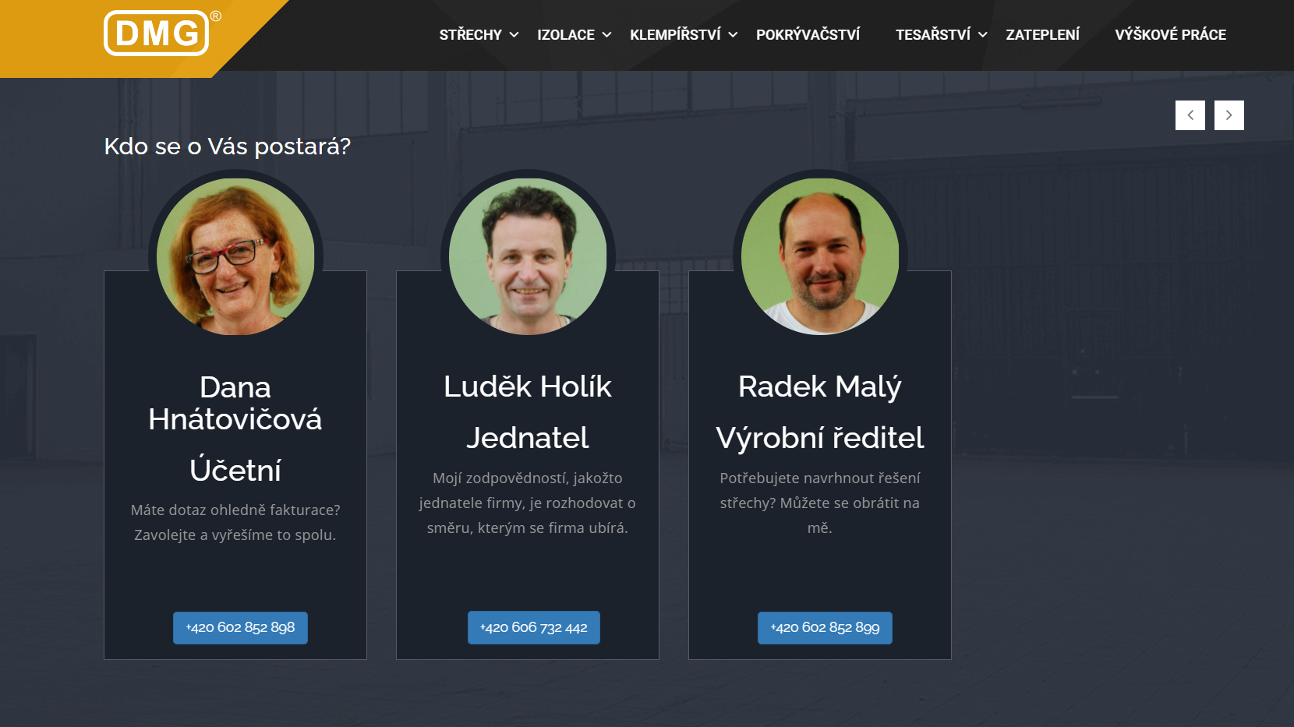This screenshot has width=1294, height=727.
Task: Expand the STŘECHY dropdown chevron
Action: click(514, 35)
